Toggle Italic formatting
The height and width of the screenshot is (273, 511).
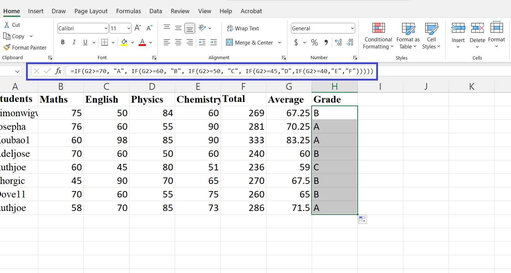tap(74, 42)
